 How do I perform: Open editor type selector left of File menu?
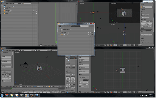tap(3, 50)
